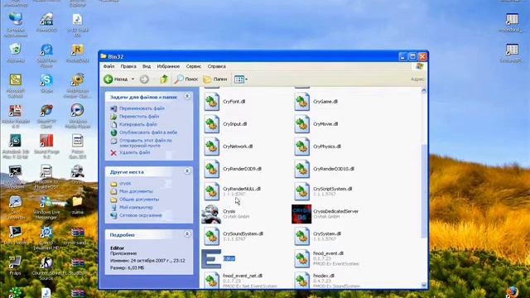The height and width of the screenshot is (298, 530).
Task: Click Переместить файл task link
Action: [x=139, y=116]
